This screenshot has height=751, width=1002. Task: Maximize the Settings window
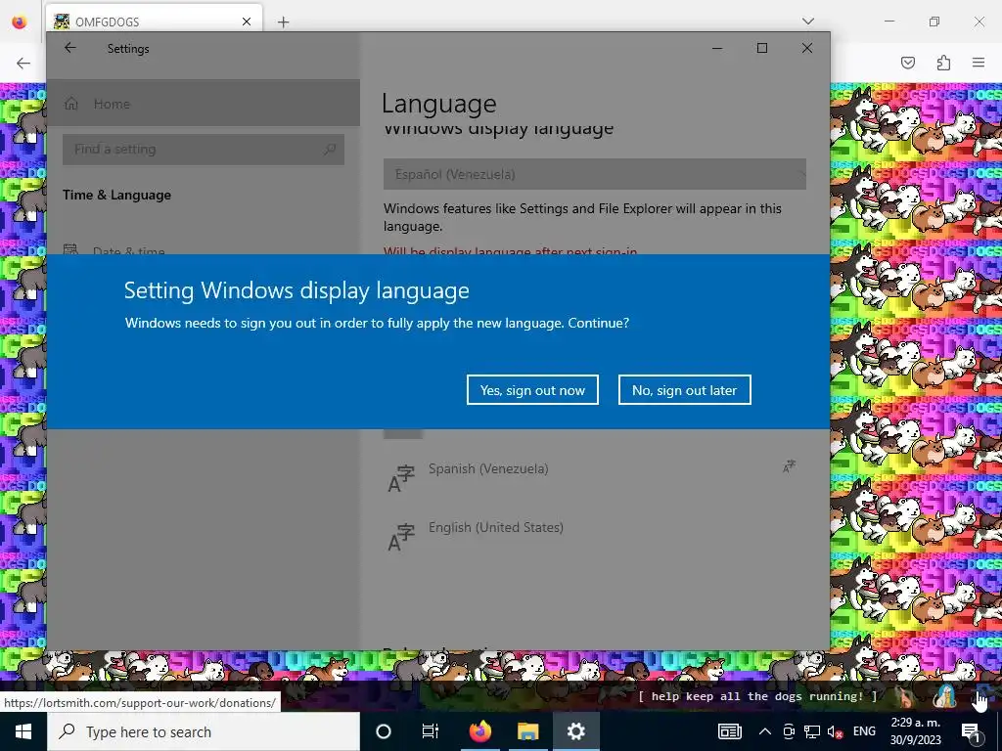click(x=761, y=48)
